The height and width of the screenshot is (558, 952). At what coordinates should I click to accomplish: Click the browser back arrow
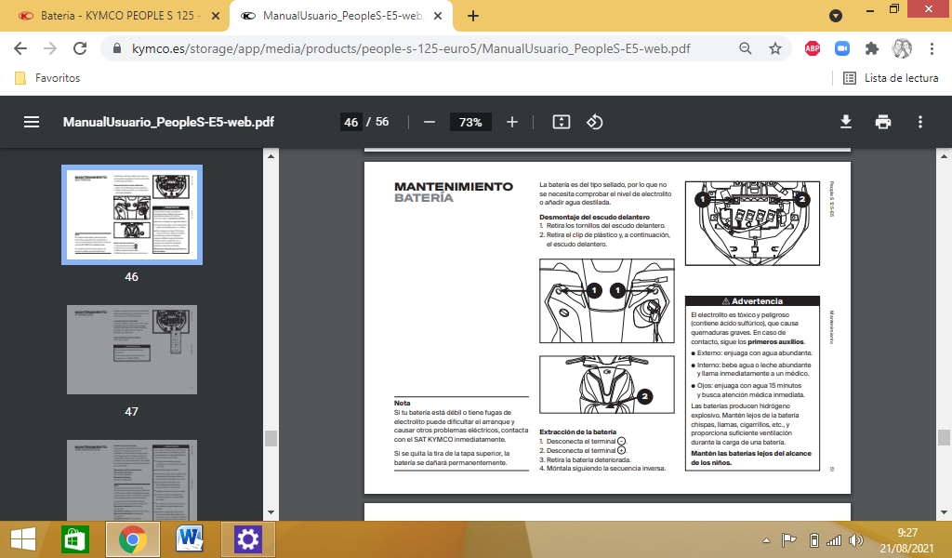[20, 48]
